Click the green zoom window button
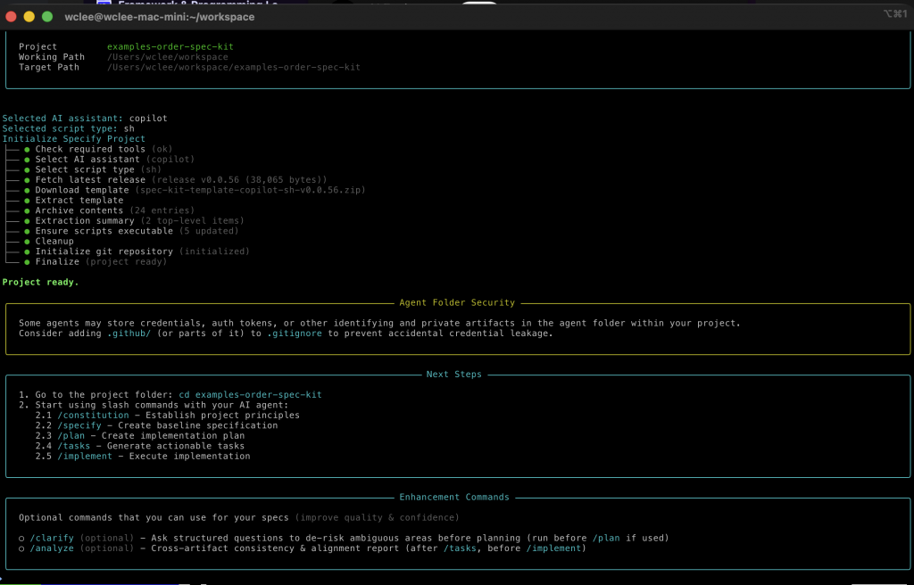Screen dimensions: 914x585 tap(47, 17)
